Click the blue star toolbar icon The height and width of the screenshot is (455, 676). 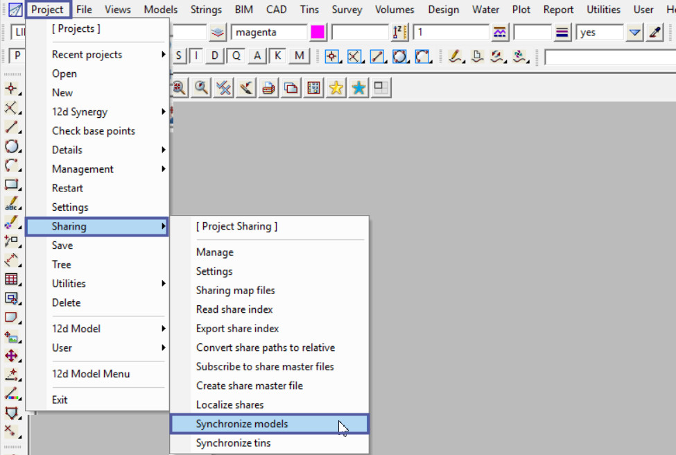pos(358,88)
